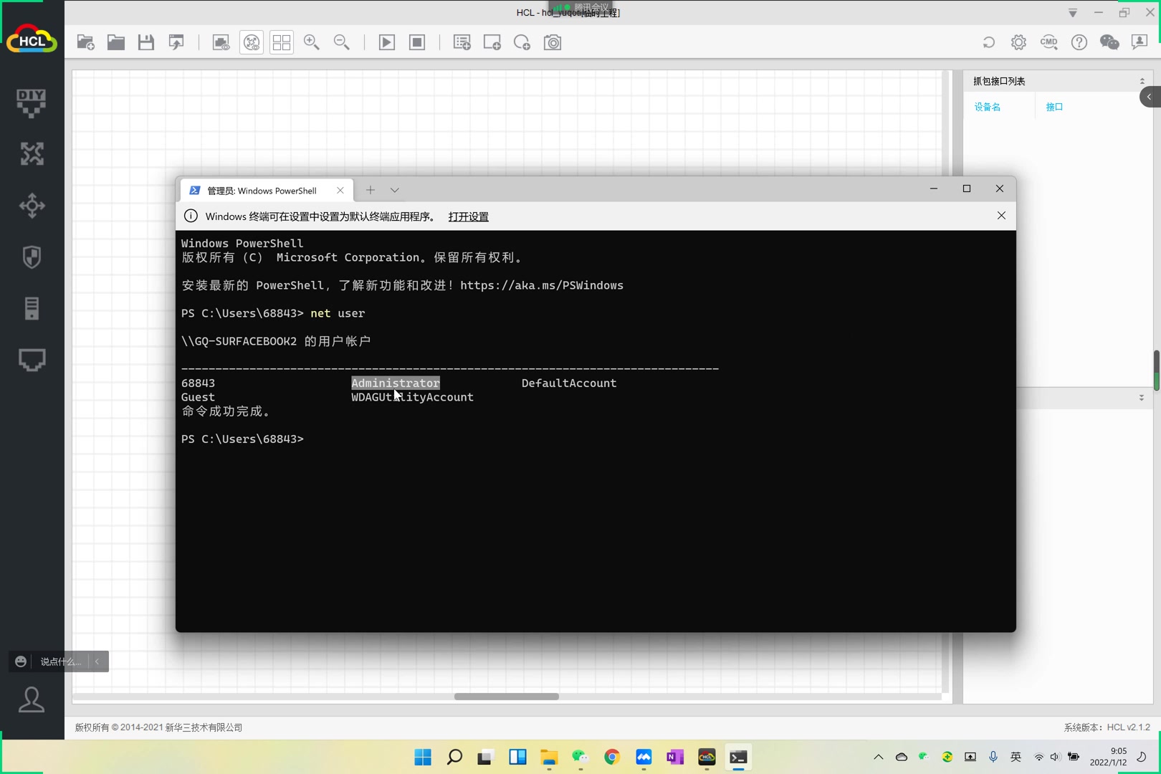Select the server/host device sidebar icon
This screenshot has height=774, width=1161.
click(x=32, y=308)
